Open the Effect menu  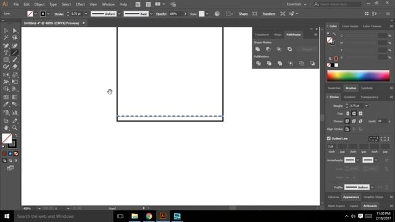point(80,4)
